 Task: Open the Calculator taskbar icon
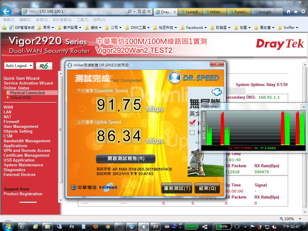point(84,226)
